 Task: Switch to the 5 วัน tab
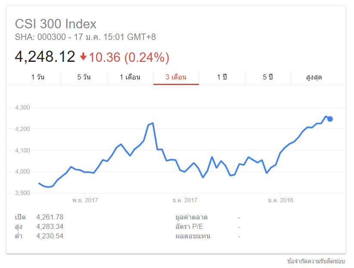[x=84, y=77]
